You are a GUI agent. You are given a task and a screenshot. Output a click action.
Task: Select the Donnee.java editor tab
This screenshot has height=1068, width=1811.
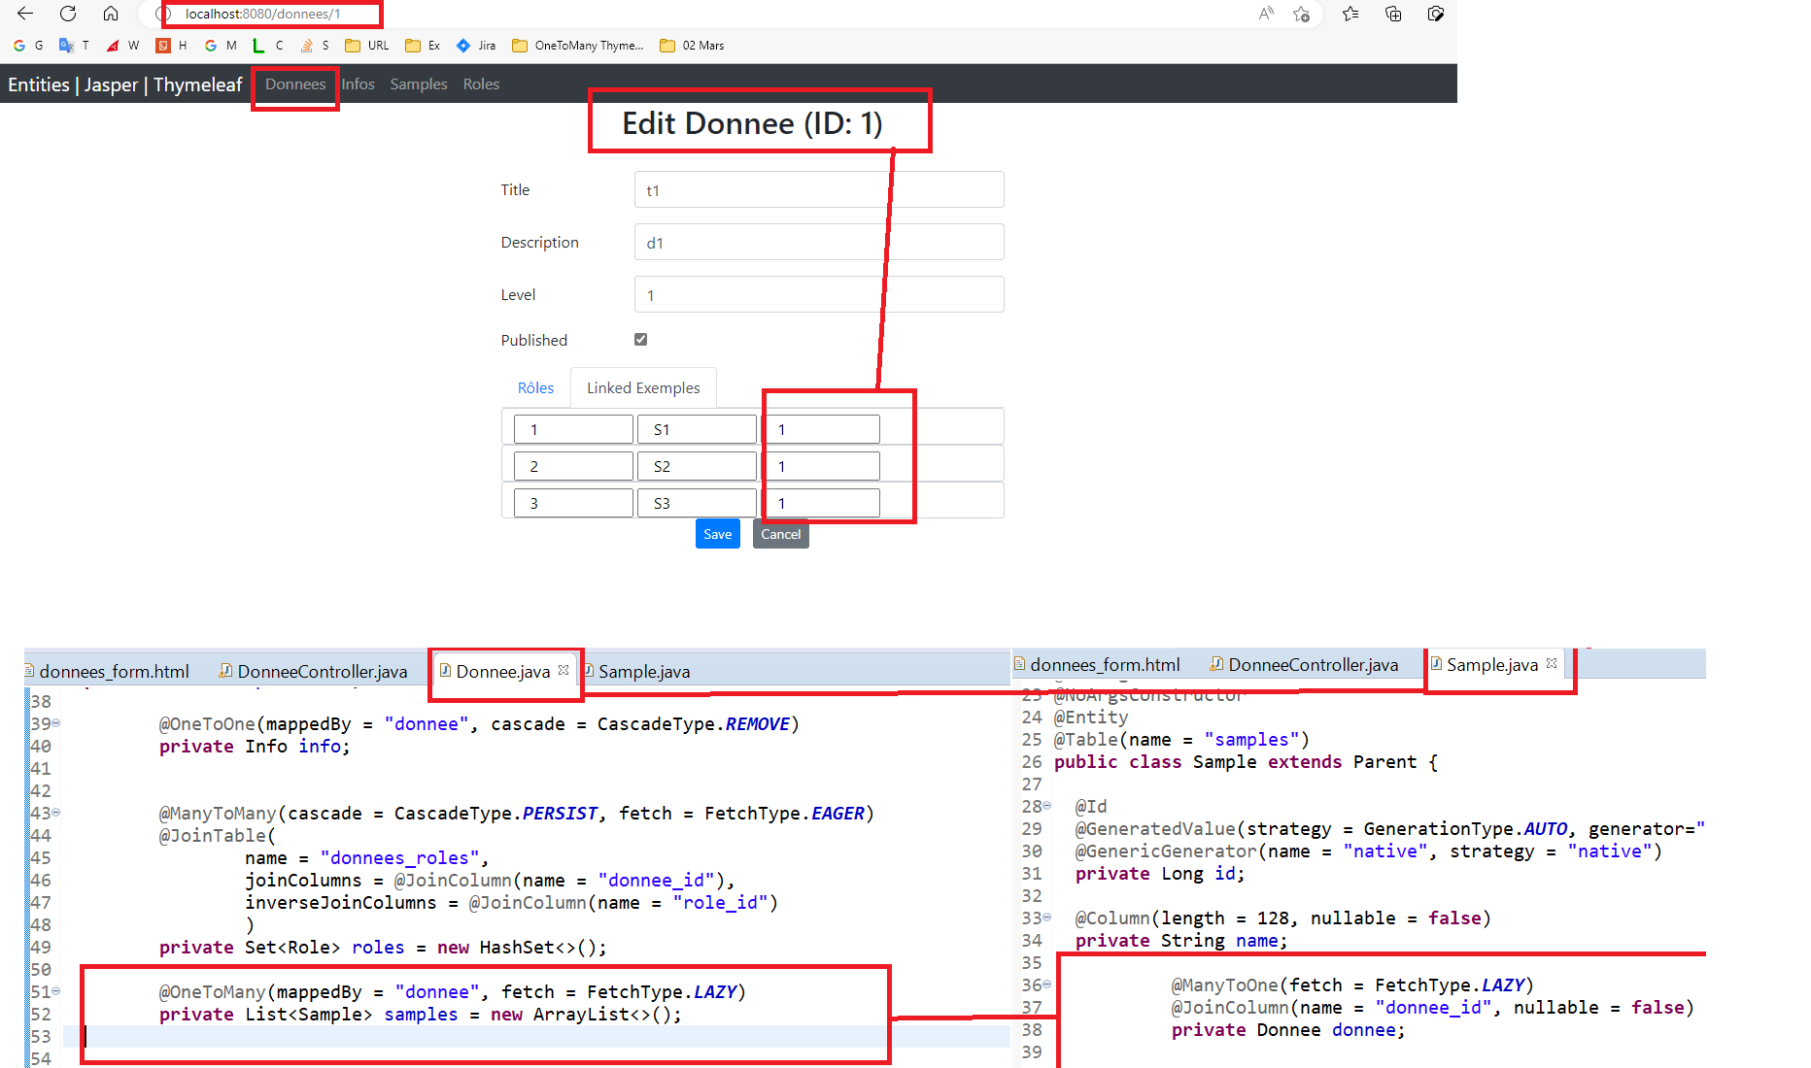point(503,671)
